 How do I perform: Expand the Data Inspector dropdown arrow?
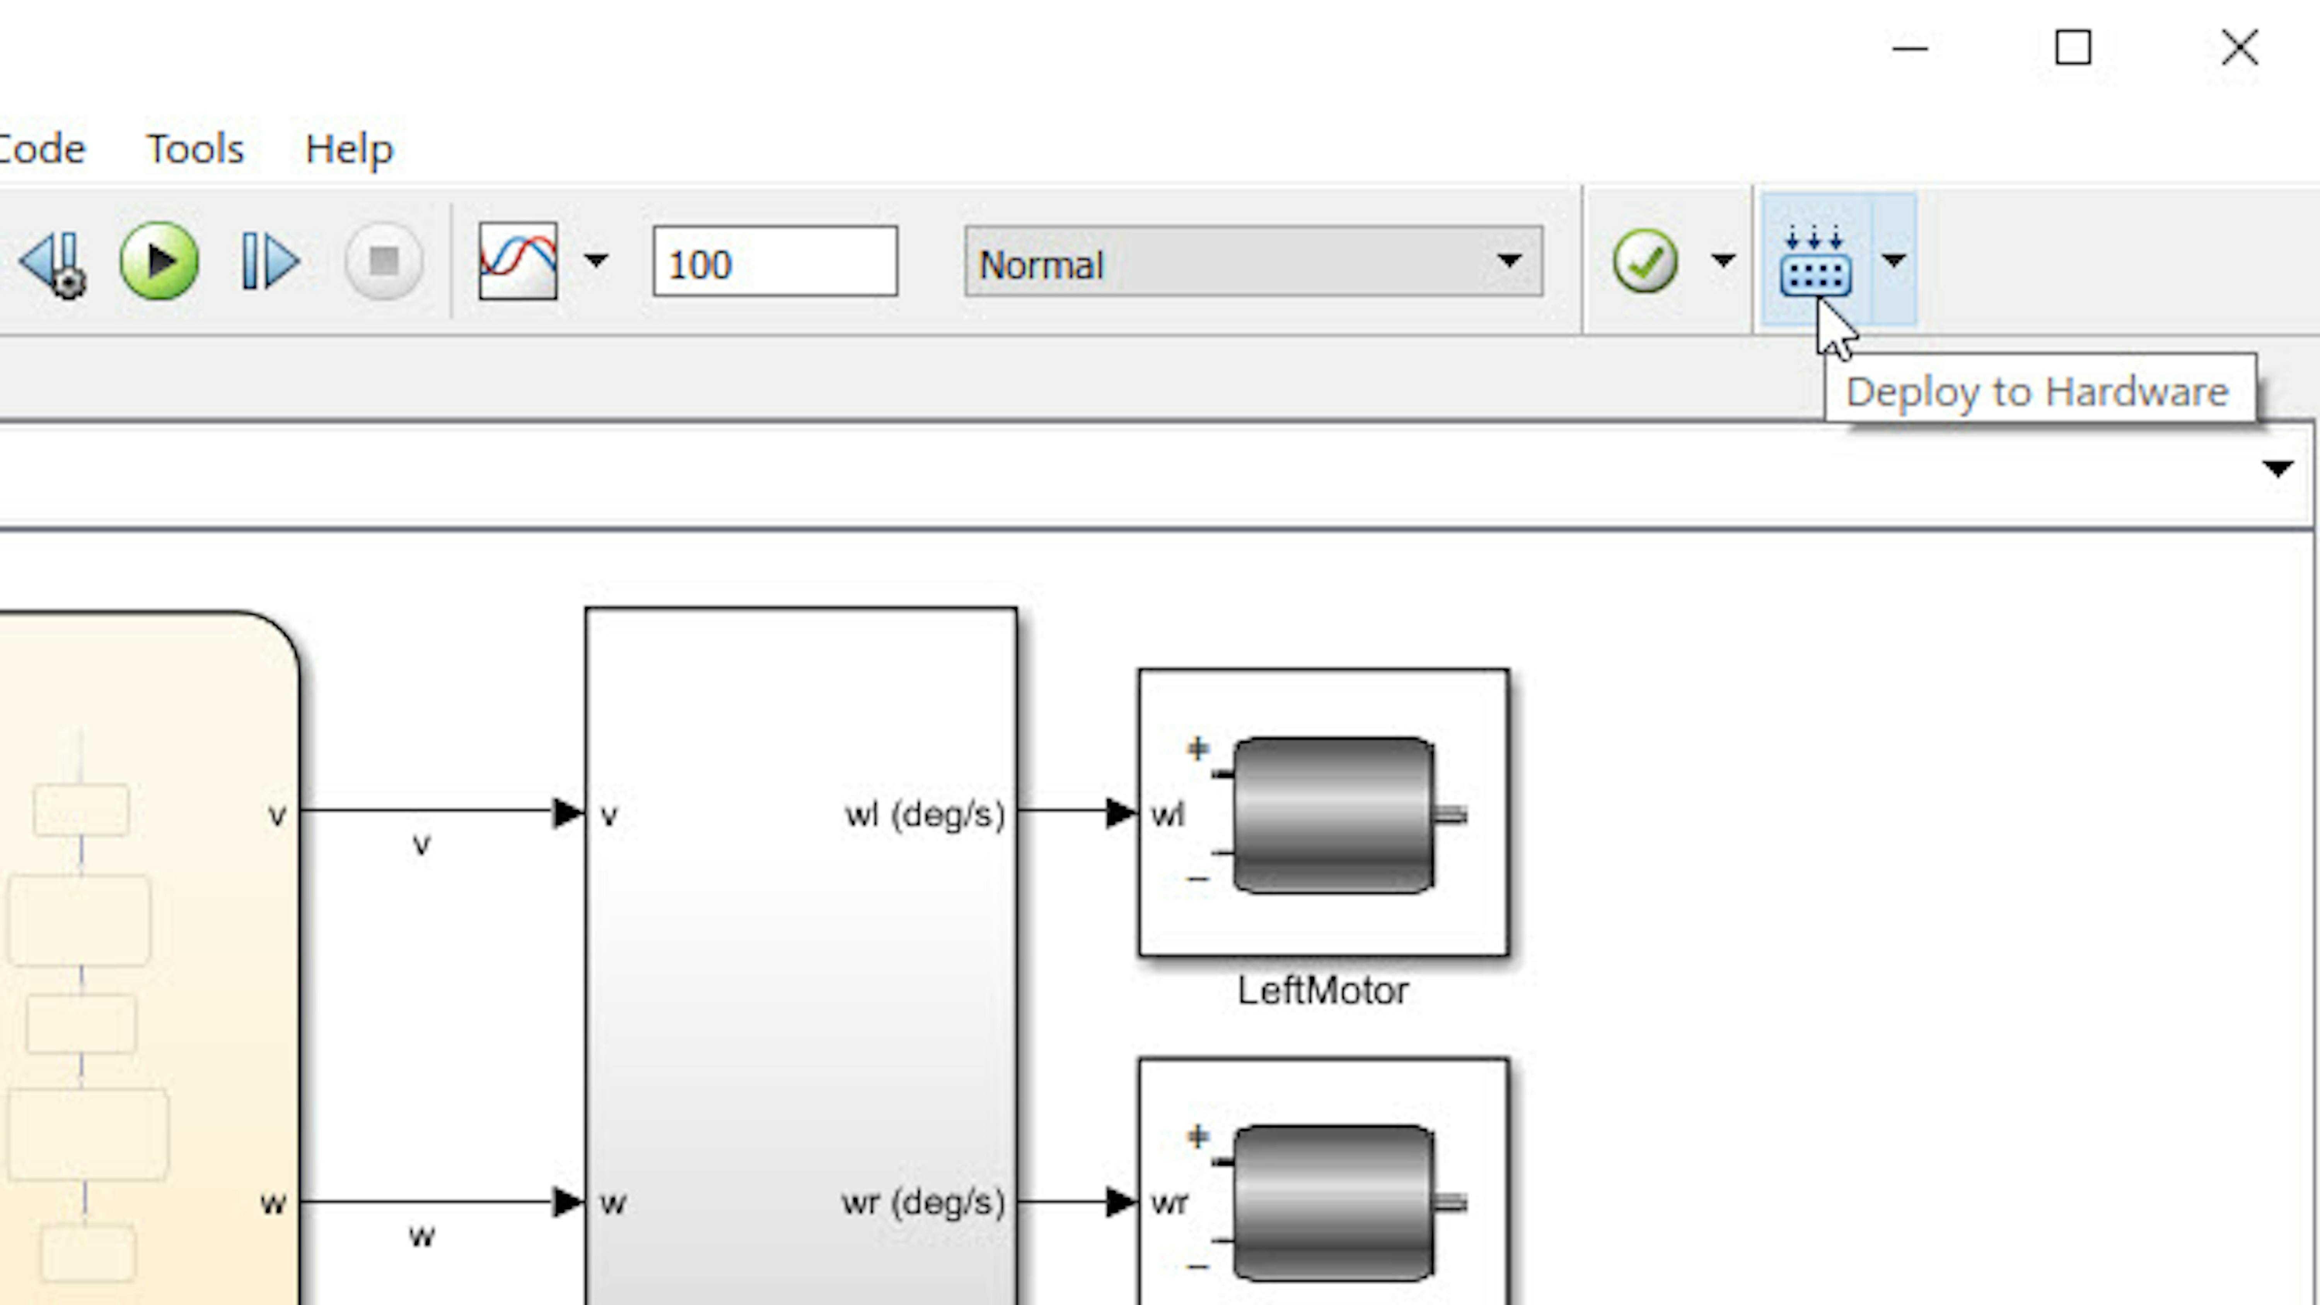595,261
